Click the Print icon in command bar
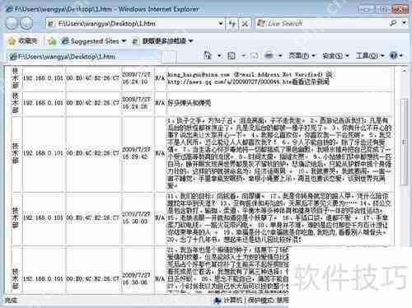This screenshot has width=412, height=308. coord(269,56)
